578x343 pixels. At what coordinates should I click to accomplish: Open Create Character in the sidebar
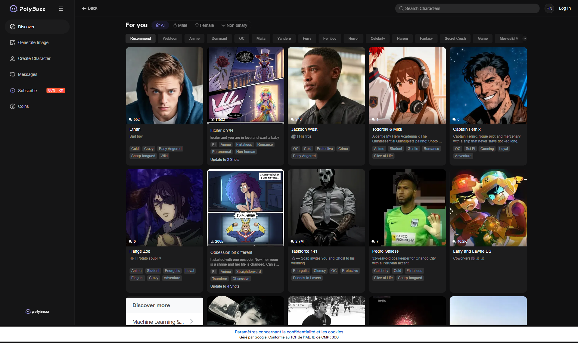(x=37, y=58)
